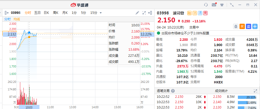Viewport: 260px width, 109px height.
Task: Switch to 日K chart tab
Action: click(46, 13)
